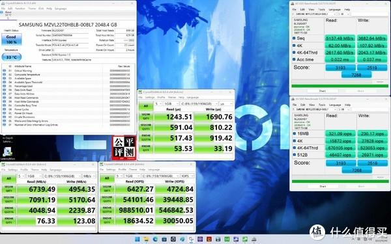Toggle the 4K-64Thrd checkbox in upper AS SSD
Screen dimensions: 391x244
[294, 53]
